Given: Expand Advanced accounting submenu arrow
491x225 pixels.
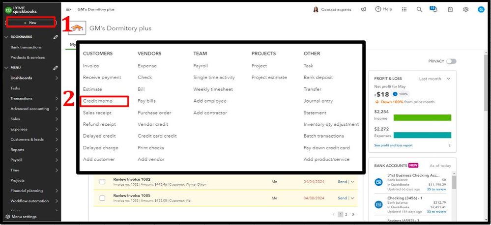Looking at the screenshot, I should 57,109.
